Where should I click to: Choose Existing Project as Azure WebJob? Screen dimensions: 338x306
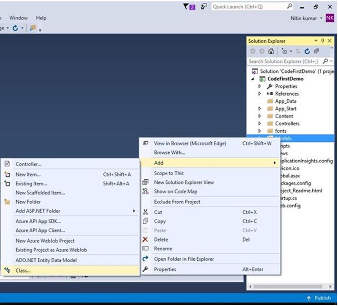coord(70,250)
